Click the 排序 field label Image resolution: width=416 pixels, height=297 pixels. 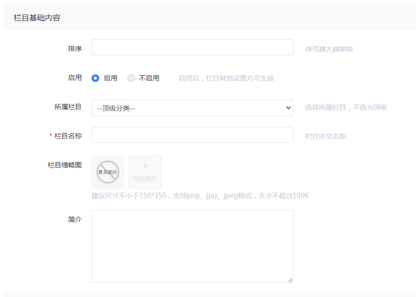(75, 49)
